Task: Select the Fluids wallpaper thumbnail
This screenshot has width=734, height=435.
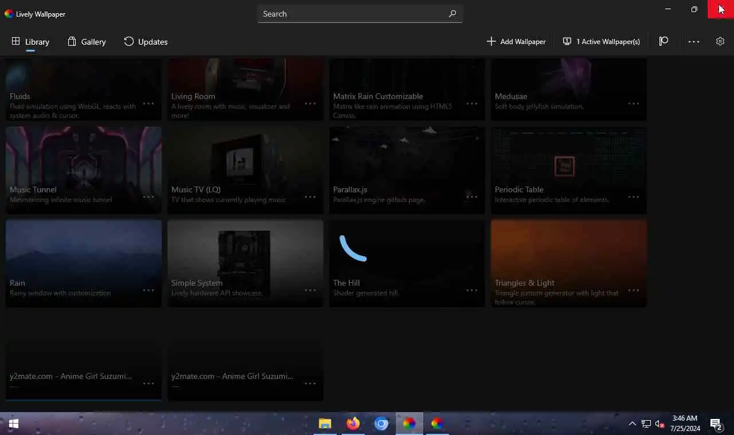Action: (84, 89)
